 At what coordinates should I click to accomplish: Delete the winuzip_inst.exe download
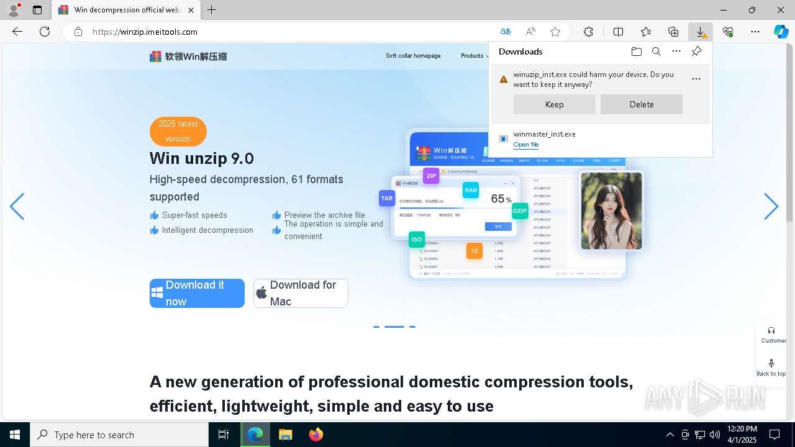click(642, 104)
